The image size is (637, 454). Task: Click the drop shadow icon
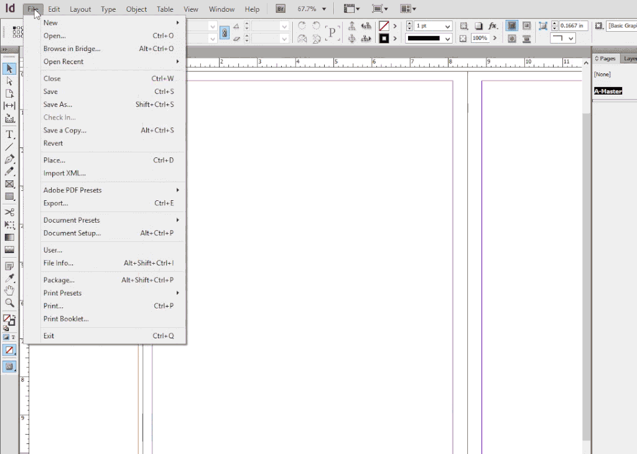[x=478, y=26]
